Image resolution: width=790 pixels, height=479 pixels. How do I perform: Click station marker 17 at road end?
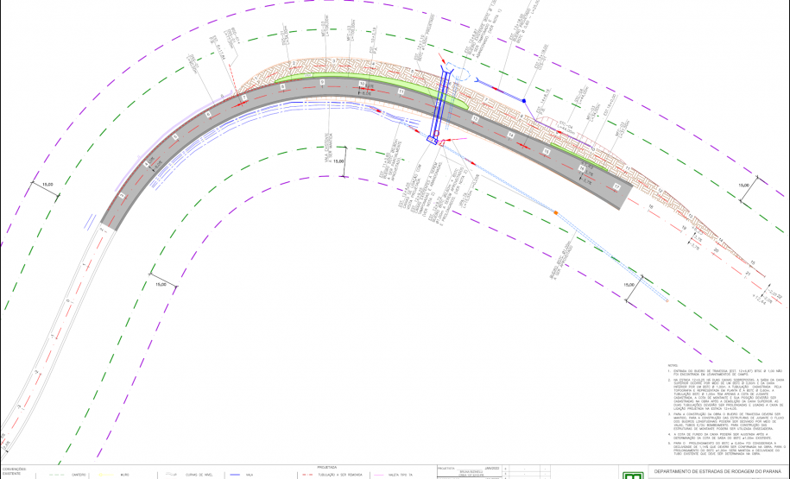616,186
